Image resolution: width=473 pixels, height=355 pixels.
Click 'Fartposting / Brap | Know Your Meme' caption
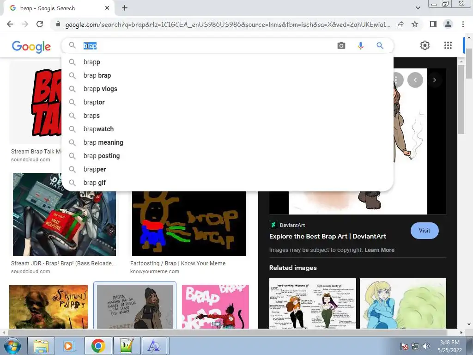tap(178, 263)
